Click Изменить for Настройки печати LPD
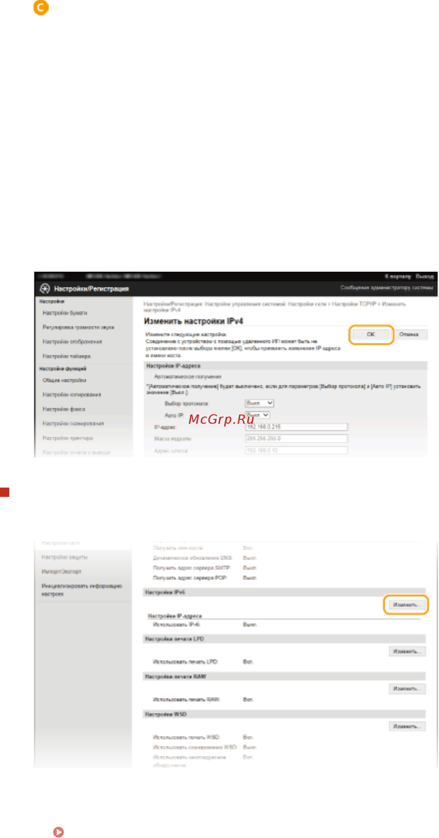Viewport: 439px width, 838px height. click(x=407, y=651)
